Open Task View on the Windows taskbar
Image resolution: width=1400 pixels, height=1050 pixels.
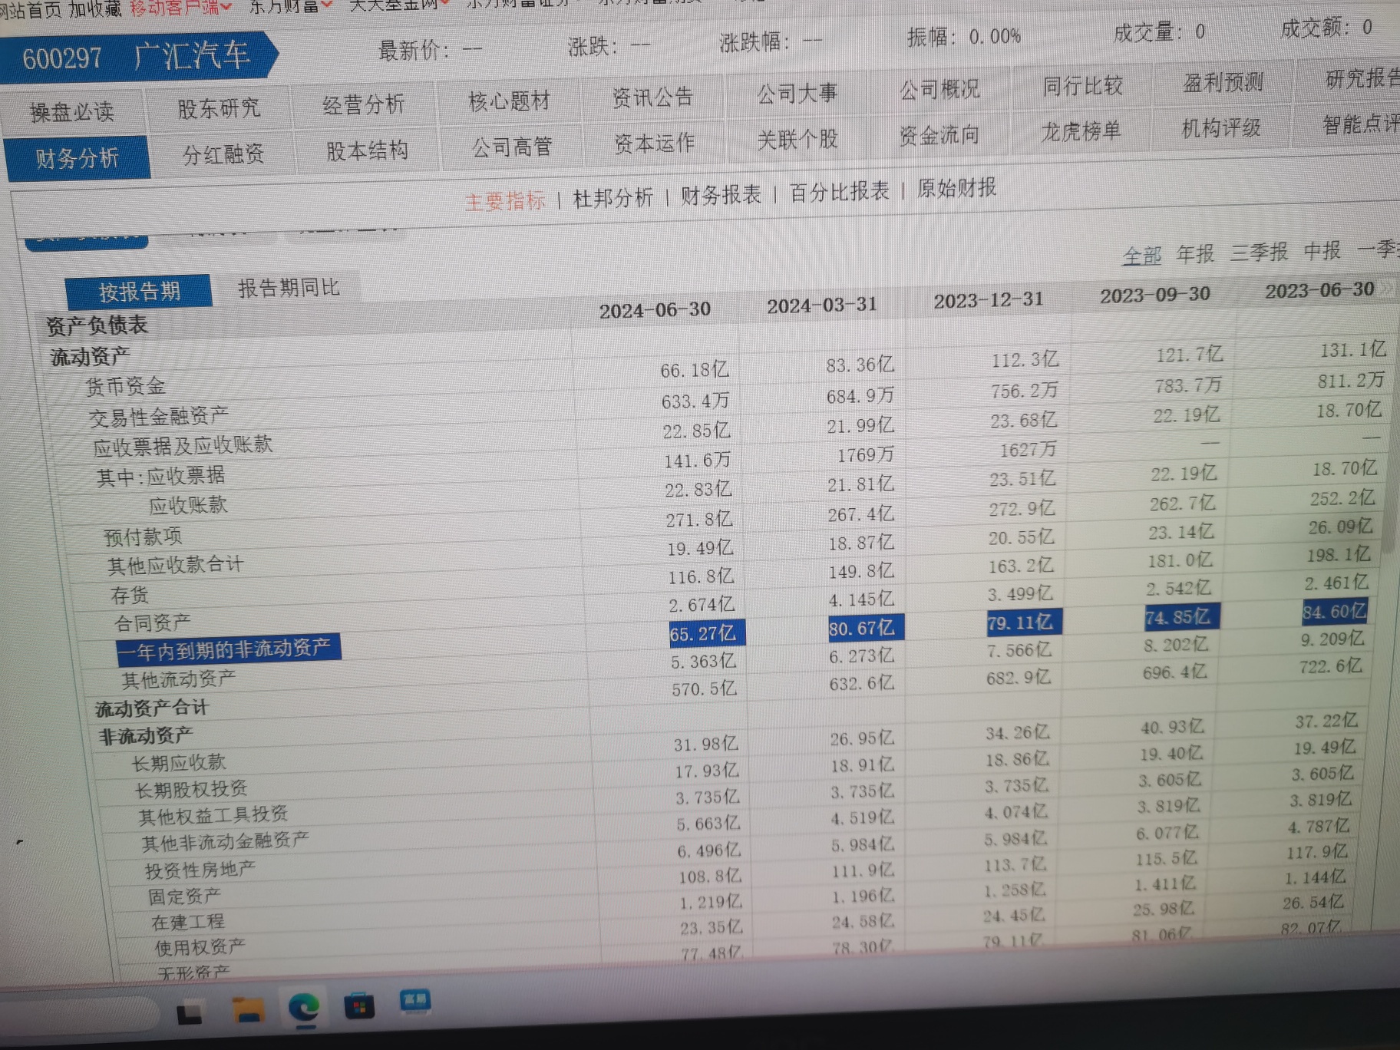pyautogui.click(x=189, y=1015)
